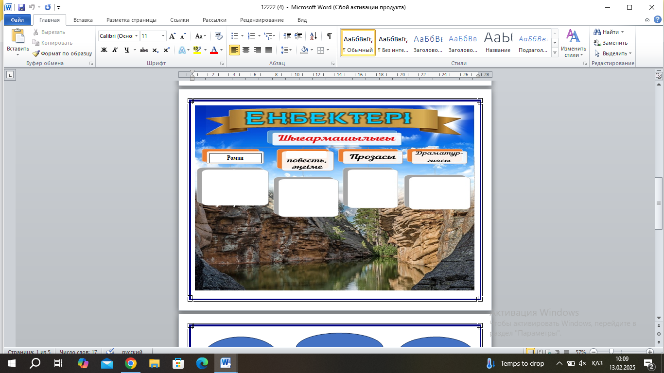The image size is (664, 373).
Task: Click the zoom out minus button
Action: tap(594, 352)
